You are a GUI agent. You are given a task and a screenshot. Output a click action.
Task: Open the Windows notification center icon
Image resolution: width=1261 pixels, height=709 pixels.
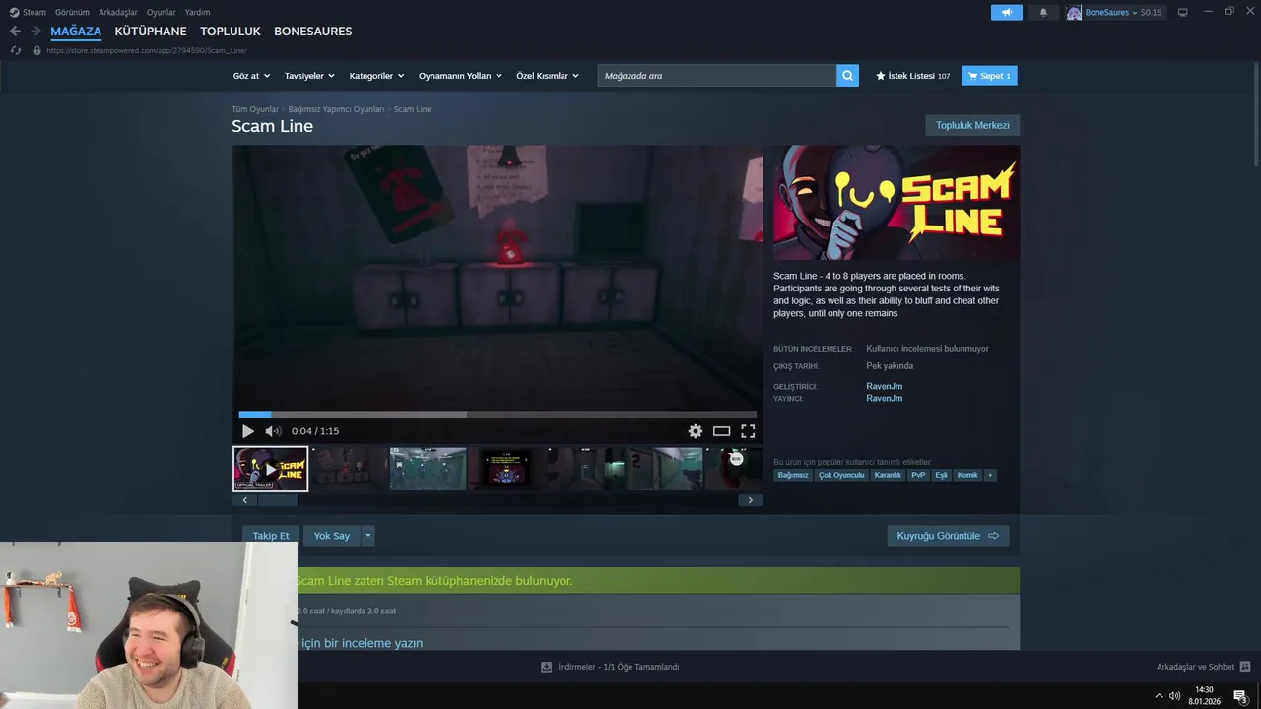pos(1240,696)
